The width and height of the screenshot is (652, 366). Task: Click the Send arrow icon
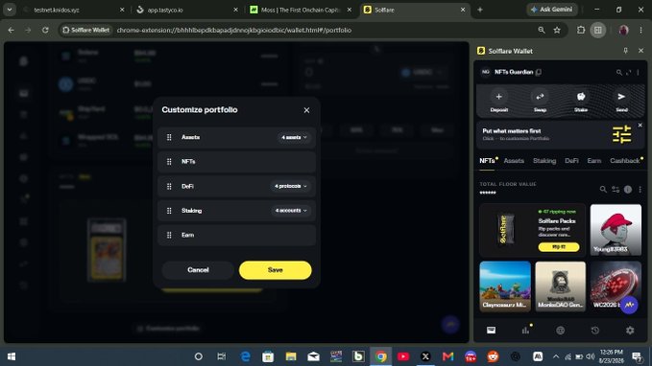click(x=621, y=97)
